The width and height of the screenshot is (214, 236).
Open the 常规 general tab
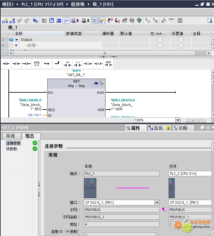12,136
